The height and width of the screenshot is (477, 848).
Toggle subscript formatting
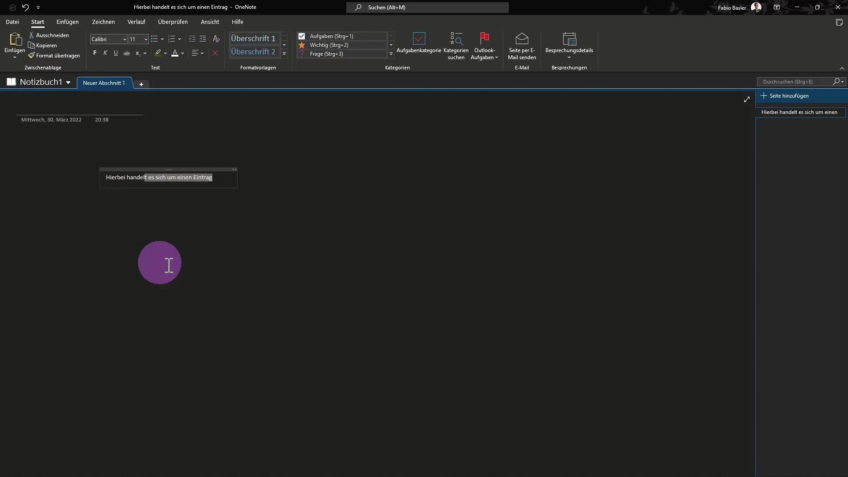138,53
